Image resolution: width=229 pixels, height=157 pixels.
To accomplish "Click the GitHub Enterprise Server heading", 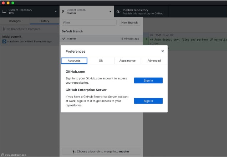I will [86, 90].
